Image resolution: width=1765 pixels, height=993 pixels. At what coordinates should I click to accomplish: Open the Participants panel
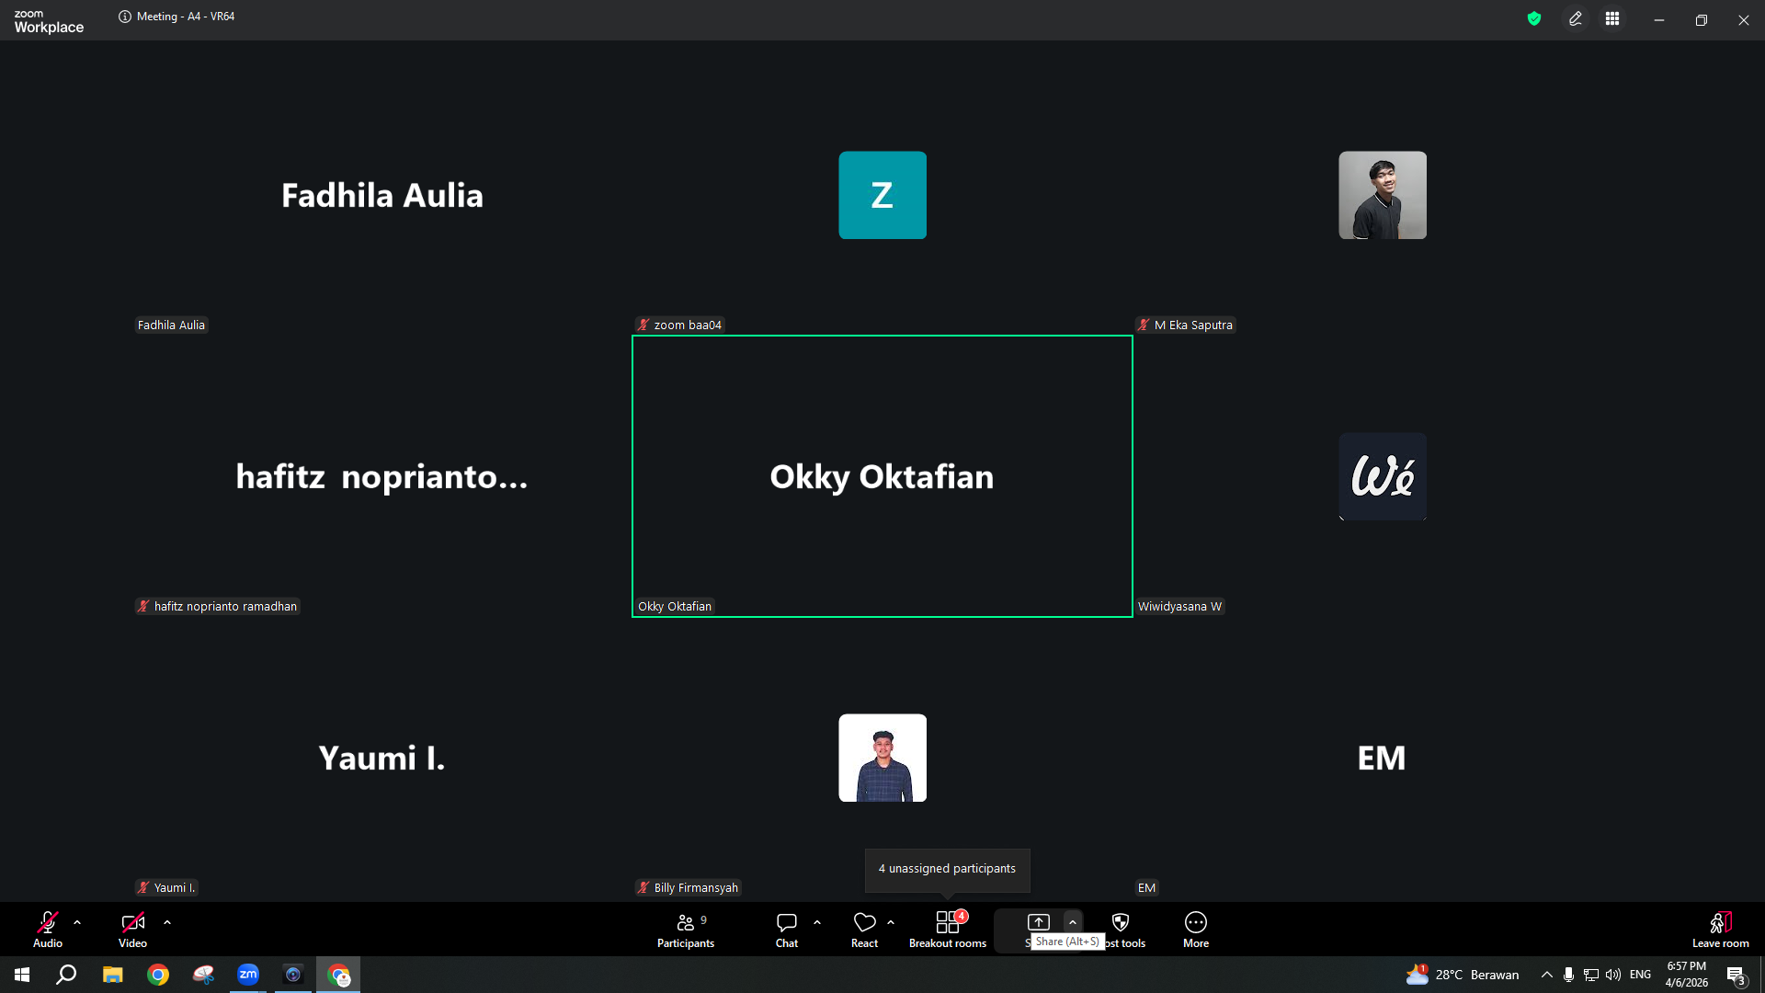click(x=686, y=930)
